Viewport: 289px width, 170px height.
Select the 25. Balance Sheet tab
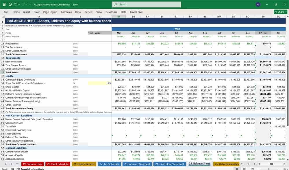pos(199,164)
